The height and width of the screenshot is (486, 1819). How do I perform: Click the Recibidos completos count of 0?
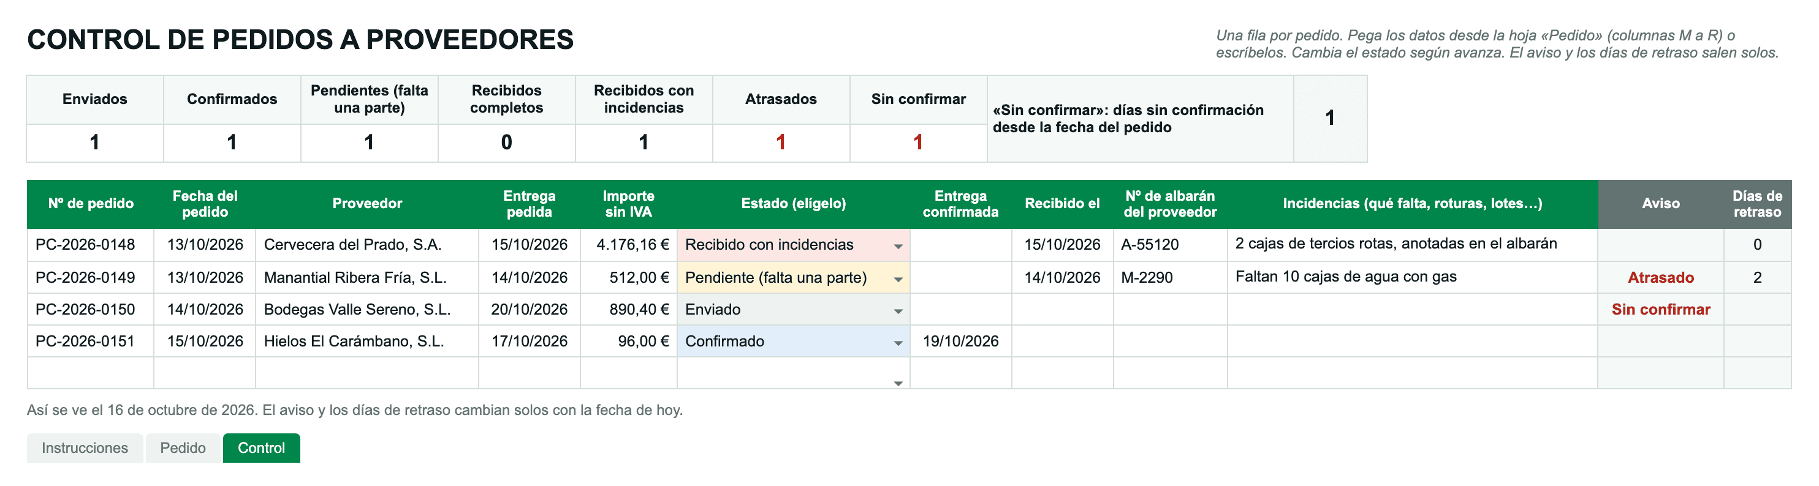[506, 143]
